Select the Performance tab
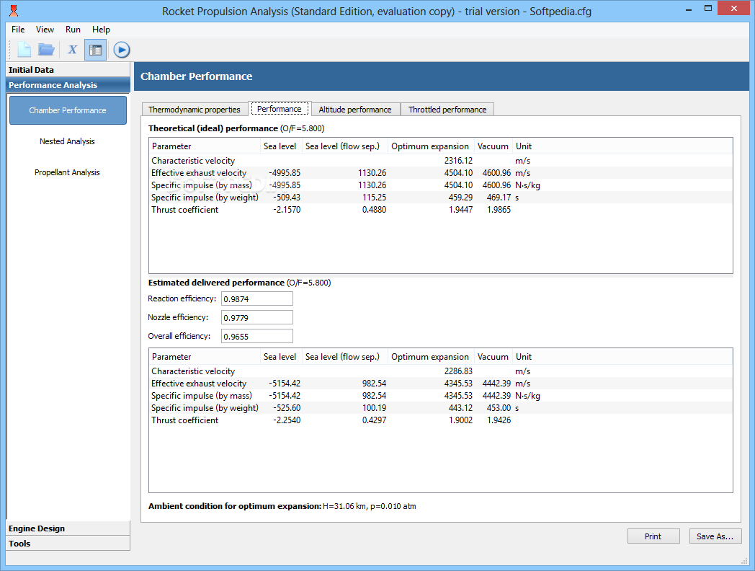 tap(280, 109)
